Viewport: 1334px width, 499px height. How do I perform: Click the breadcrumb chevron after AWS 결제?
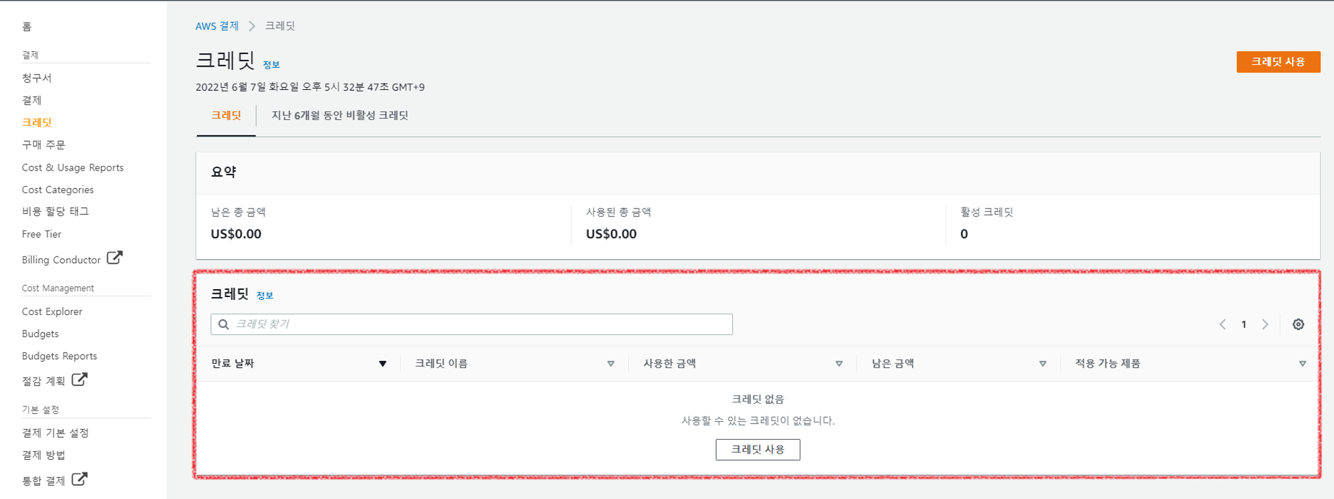coord(252,26)
